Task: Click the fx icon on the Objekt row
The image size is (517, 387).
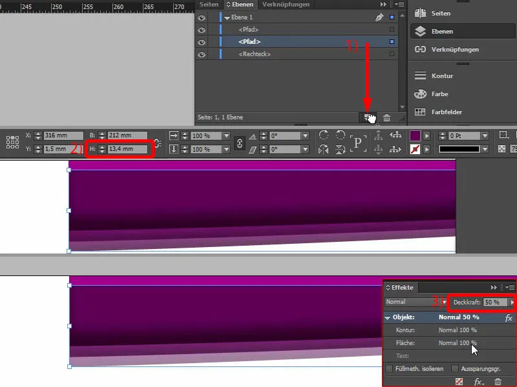Action: [x=509, y=318]
